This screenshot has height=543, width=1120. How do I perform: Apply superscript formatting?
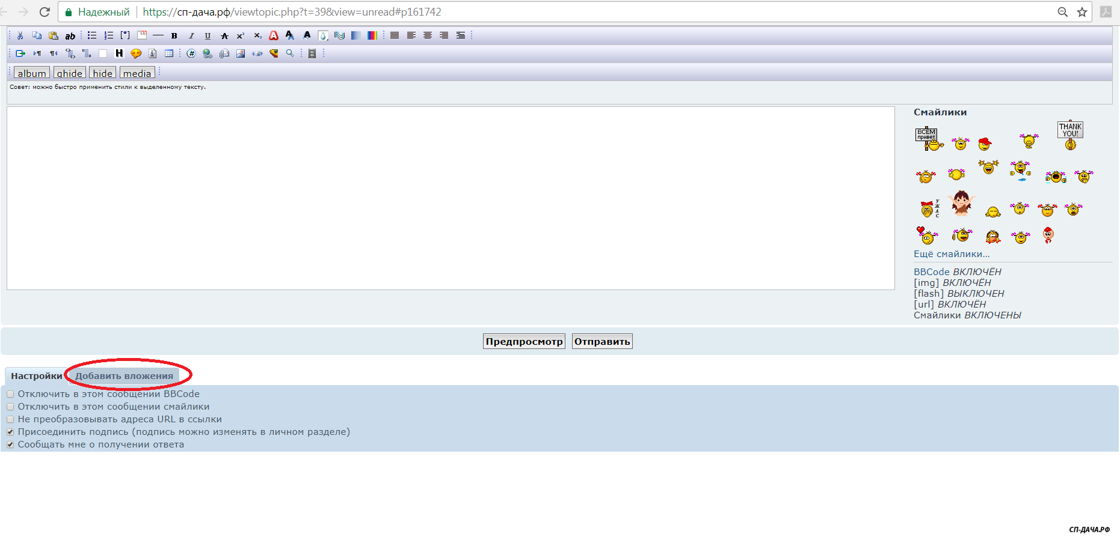[241, 36]
